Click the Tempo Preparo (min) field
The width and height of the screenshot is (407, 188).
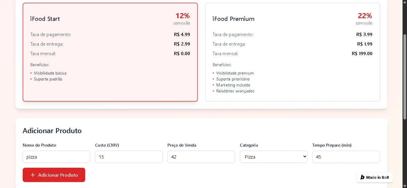[346, 157]
